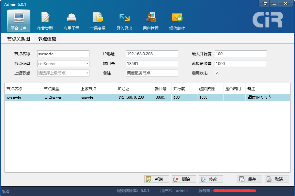This screenshot has width=295, height=196.
Task: Click the IP地址 input field
Action: click(x=152, y=54)
